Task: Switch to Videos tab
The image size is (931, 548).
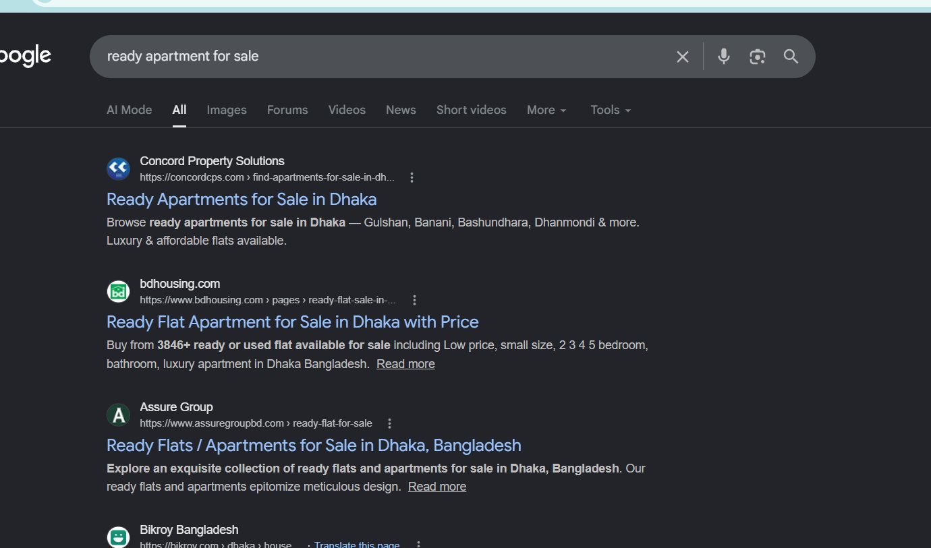Action: point(347,110)
